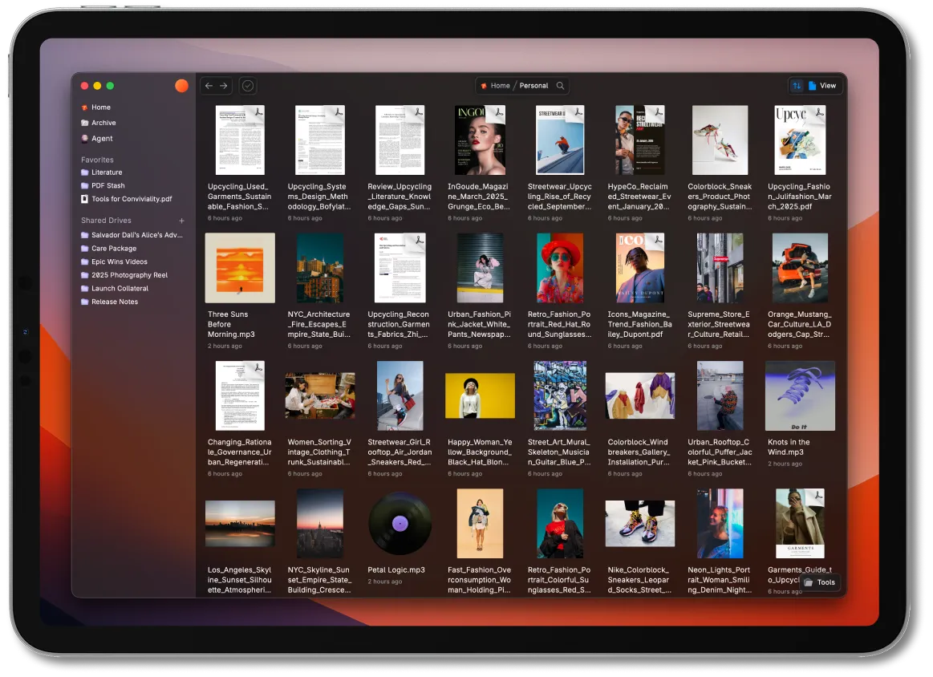This screenshot has height=677, width=933.
Task: Open the Agent sidebar item
Action: coord(102,139)
